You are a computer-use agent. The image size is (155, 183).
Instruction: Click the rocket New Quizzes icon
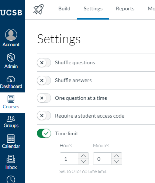click(x=38, y=9)
